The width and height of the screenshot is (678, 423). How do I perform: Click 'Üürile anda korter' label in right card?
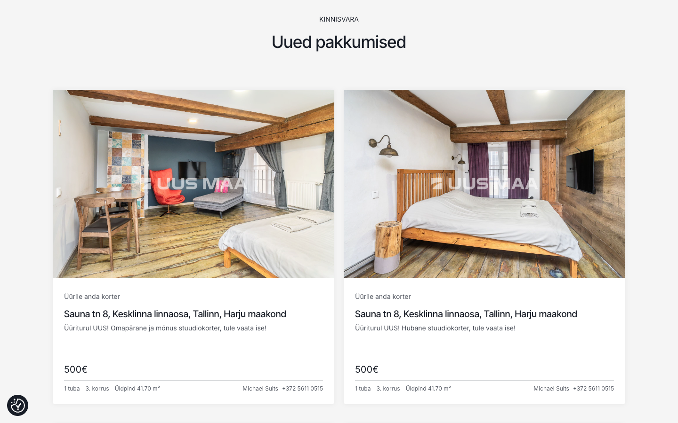pos(383,297)
